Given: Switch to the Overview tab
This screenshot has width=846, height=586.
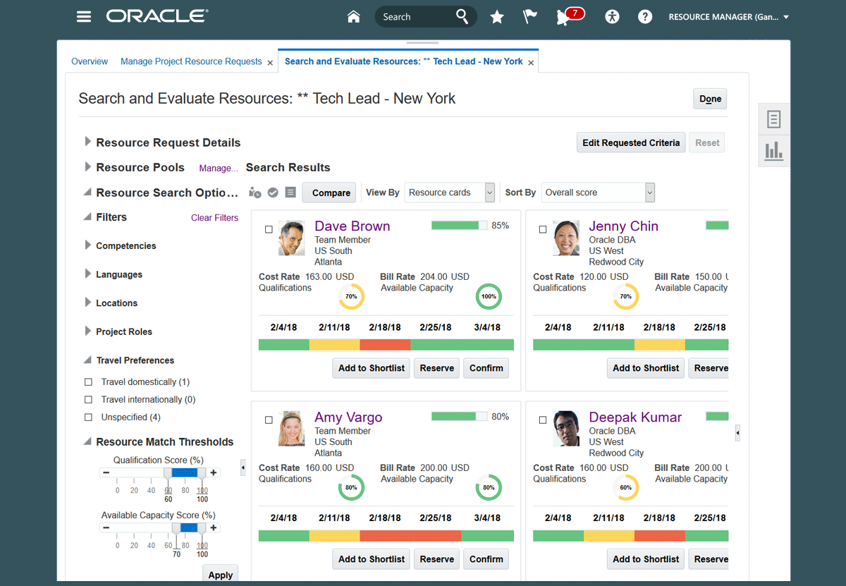Looking at the screenshot, I should [90, 61].
